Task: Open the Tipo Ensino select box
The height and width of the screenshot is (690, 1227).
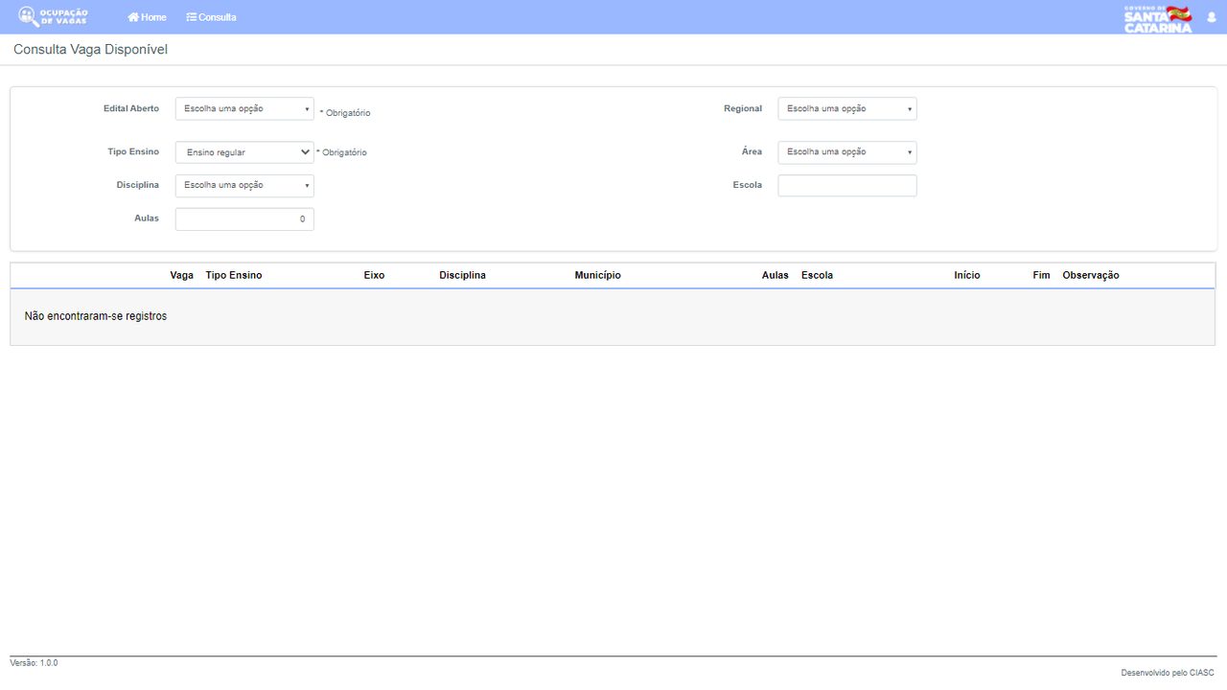Action: 244,151
